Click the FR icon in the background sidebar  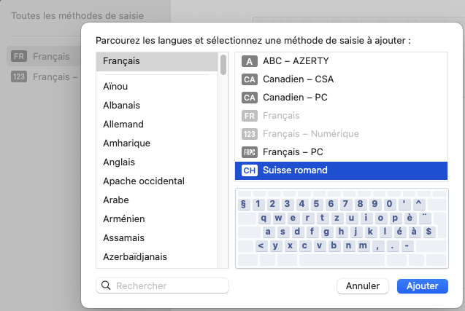click(20, 56)
